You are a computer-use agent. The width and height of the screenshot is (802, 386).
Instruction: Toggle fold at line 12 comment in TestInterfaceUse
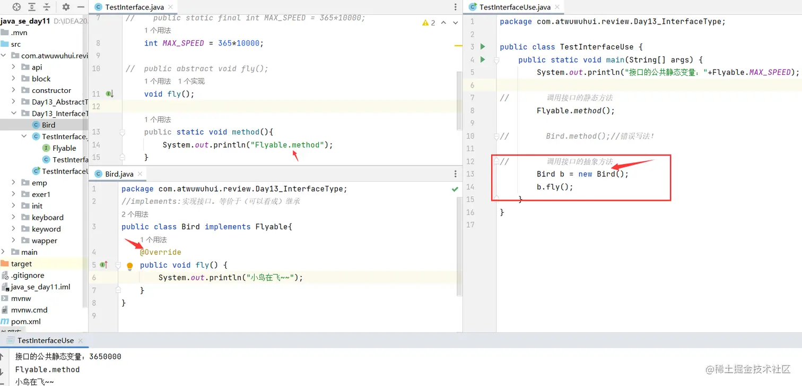(x=496, y=161)
